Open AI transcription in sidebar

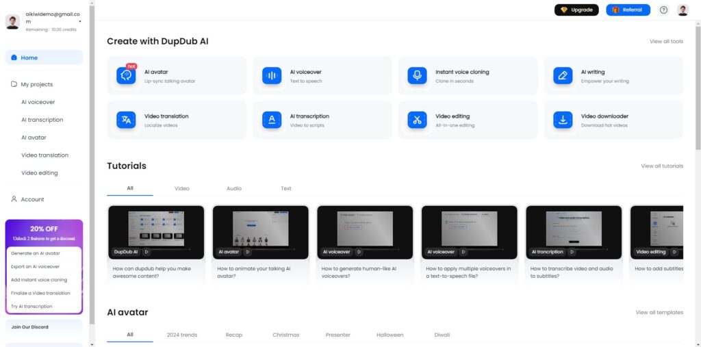[42, 120]
